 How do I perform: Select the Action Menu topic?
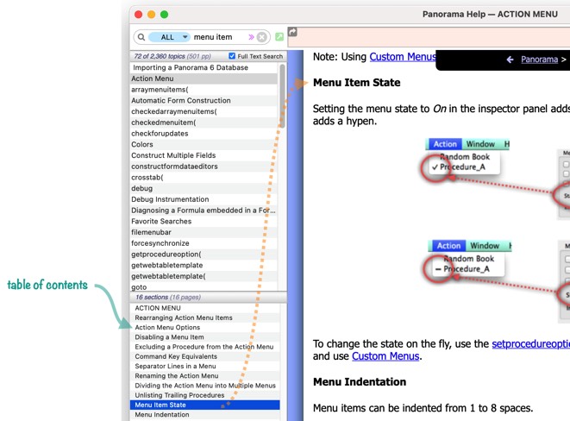point(204,79)
